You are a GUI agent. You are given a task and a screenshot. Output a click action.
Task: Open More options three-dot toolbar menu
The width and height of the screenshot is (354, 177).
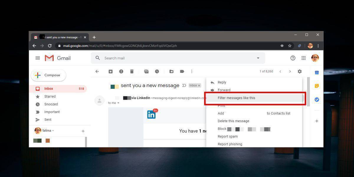coord(192,71)
